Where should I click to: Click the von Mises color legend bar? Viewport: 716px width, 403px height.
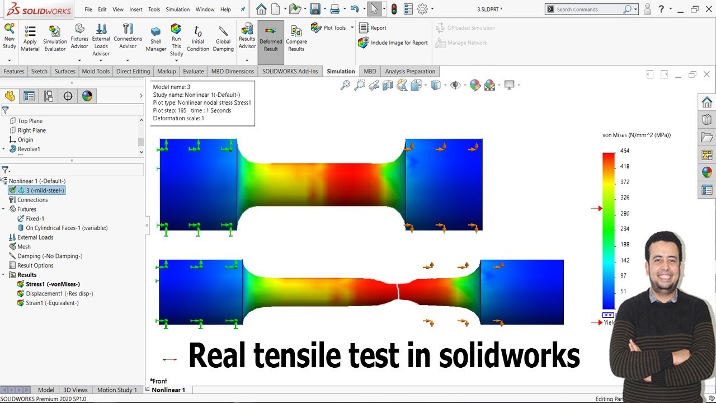click(609, 231)
